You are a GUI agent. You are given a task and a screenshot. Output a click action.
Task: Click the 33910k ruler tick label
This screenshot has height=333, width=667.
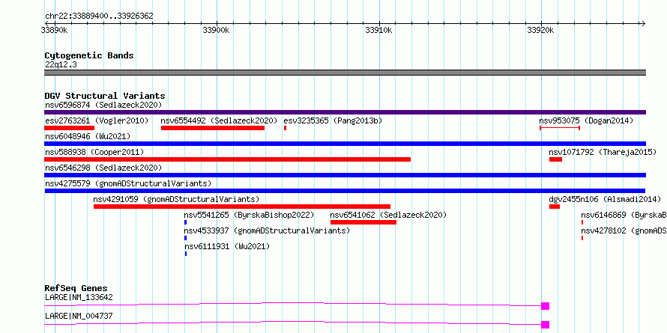pos(378,30)
